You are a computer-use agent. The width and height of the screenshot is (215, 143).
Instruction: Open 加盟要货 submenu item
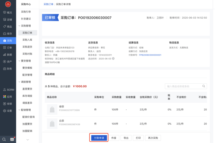click(27, 124)
